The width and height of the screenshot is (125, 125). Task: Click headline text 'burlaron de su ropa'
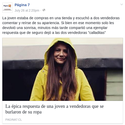click(x=23, y=112)
